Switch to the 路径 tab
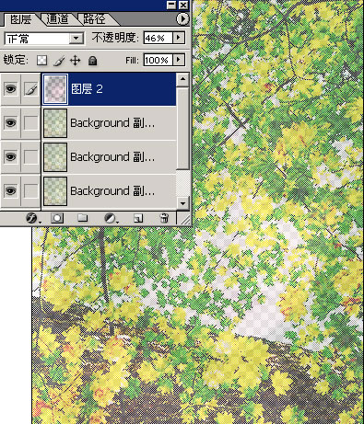 coord(94,19)
